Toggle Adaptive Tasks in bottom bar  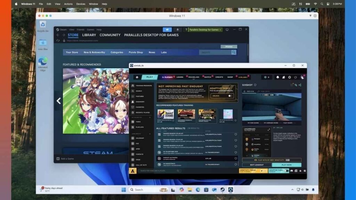[286, 171]
